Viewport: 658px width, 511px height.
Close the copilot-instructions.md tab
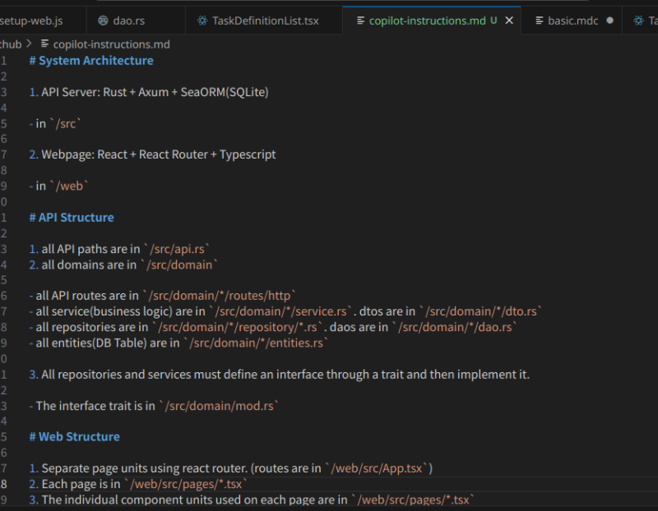pos(509,21)
